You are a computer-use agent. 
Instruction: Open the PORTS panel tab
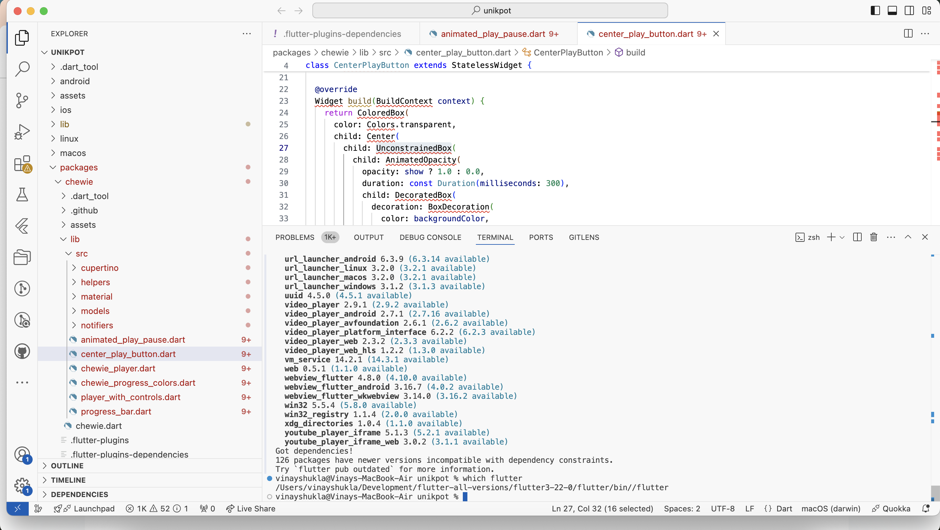pos(541,237)
